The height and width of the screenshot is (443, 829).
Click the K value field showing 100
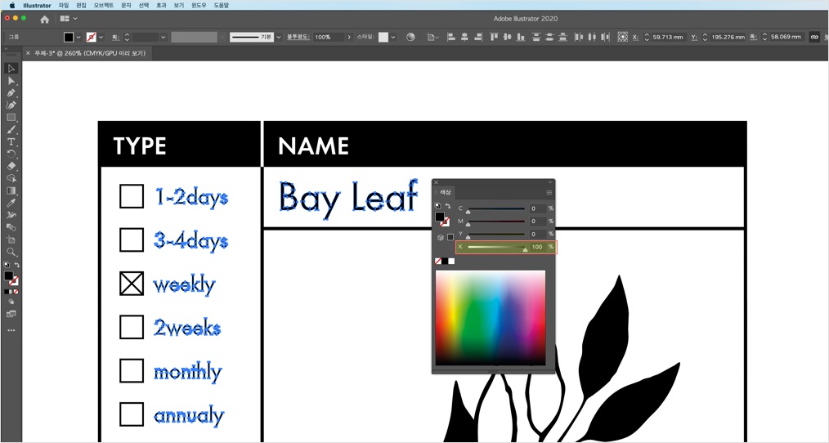click(537, 247)
